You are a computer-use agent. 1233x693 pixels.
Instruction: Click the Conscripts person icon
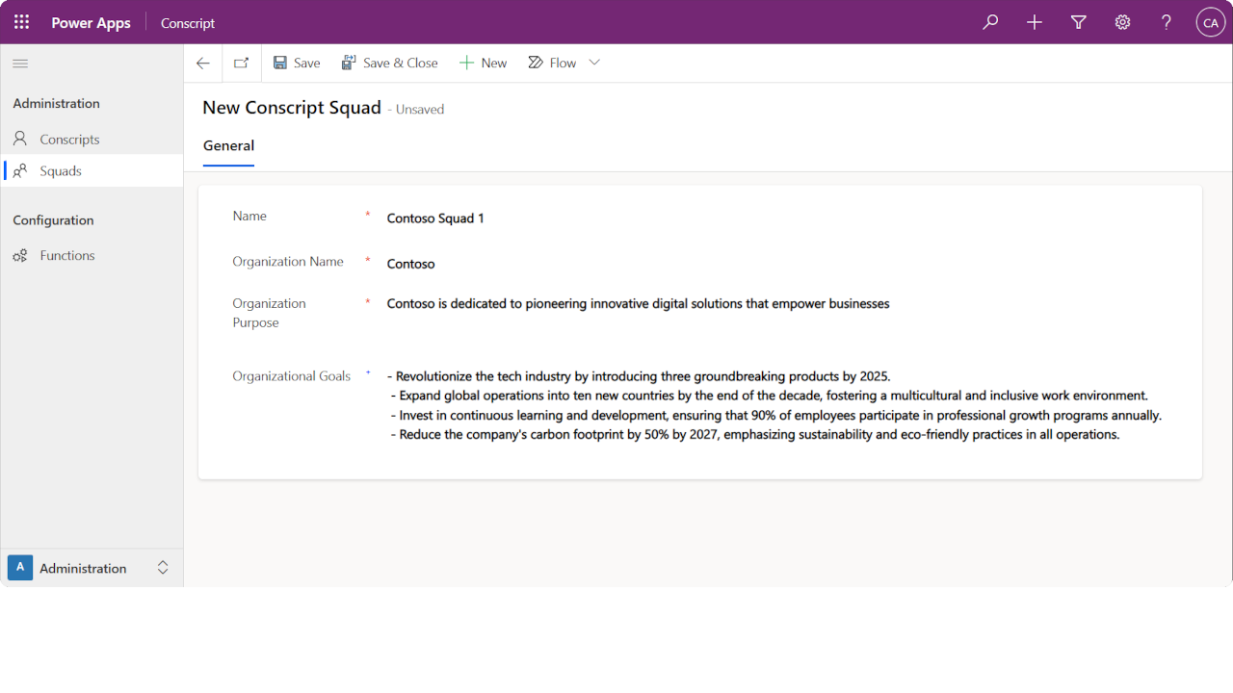20,139
